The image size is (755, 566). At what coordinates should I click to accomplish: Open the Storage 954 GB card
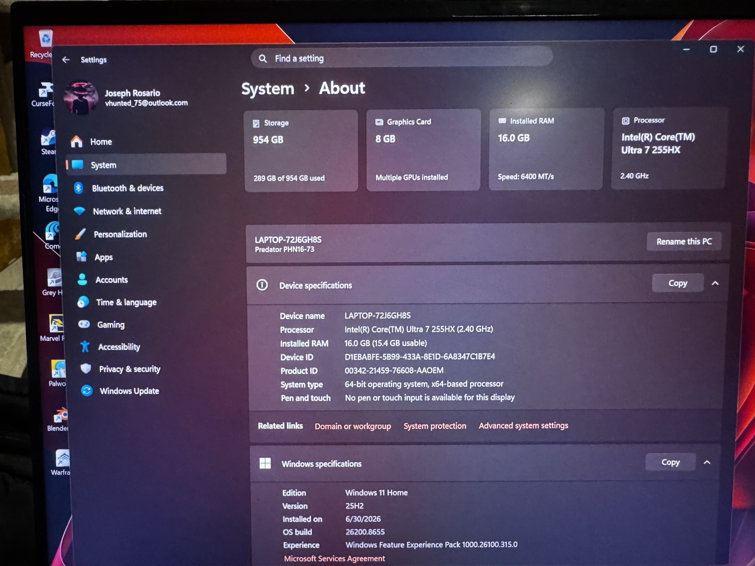tap(301, 151)
